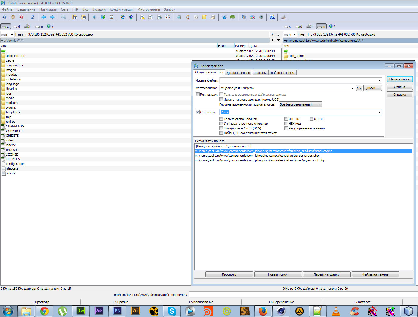Expand С текстом history dropdown
The width and height of the screenshot is (418, 317).
379,112
